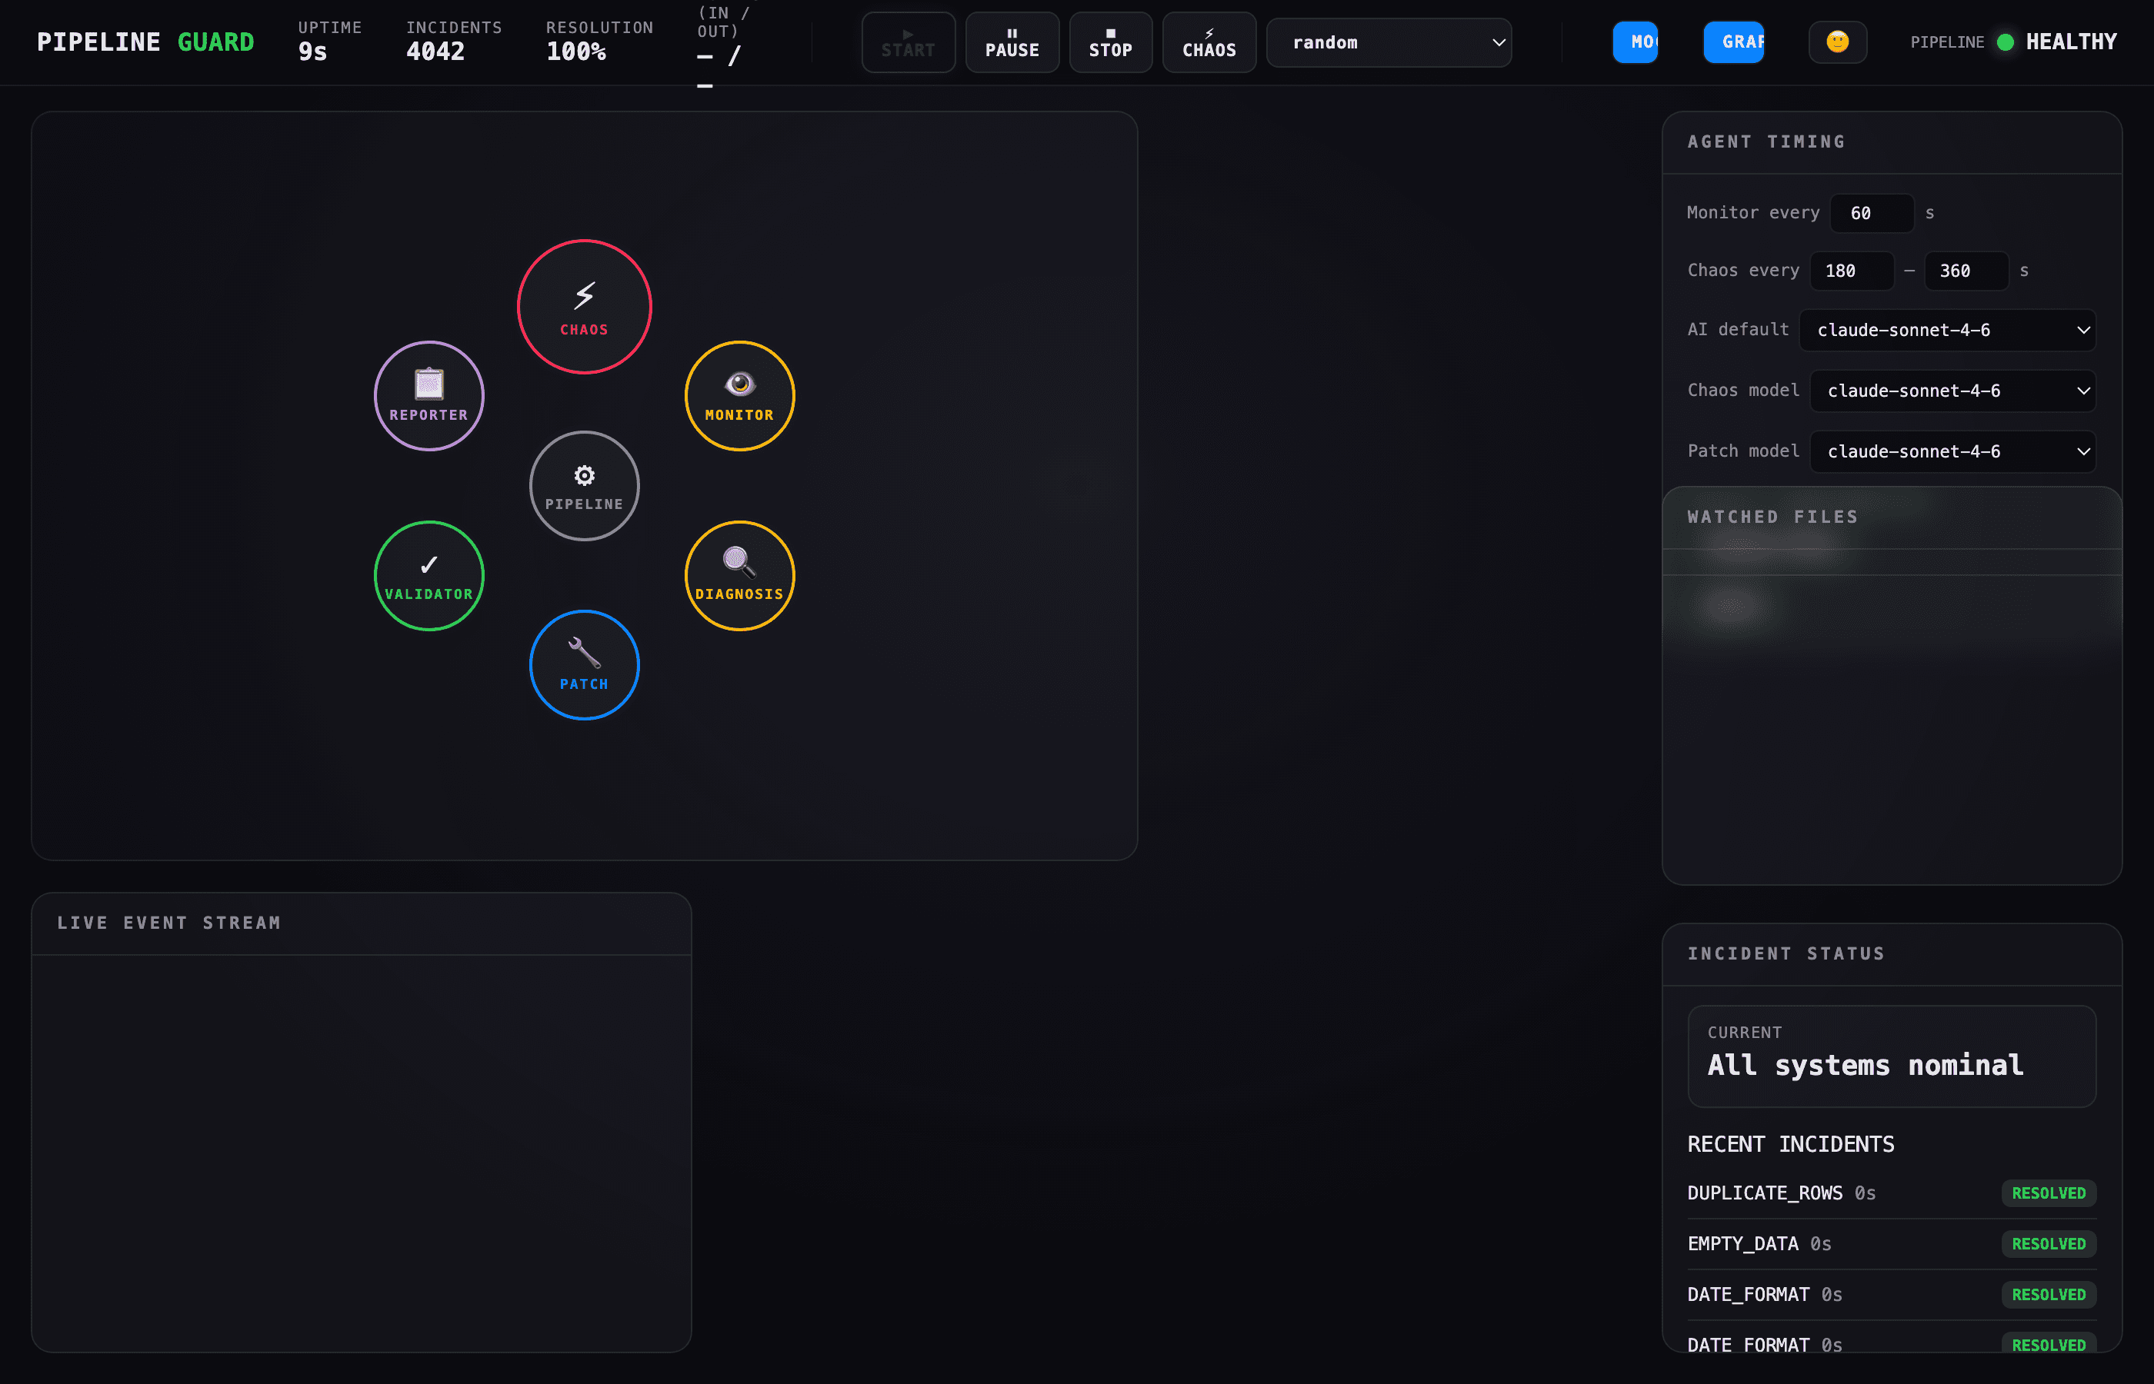
Task: Stop the pipeline with the STOP button
Action: pos(1111,42)
